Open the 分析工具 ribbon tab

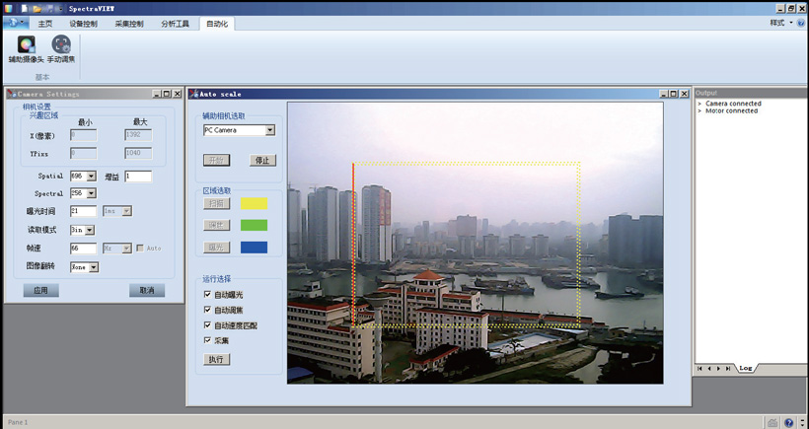pyautogui.click(x=175, y=23)
